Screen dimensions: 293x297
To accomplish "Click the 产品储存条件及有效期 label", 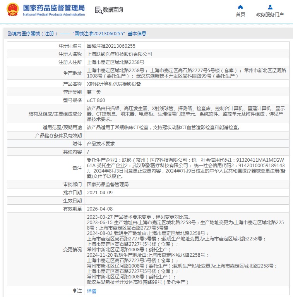I will coord(58,136).
